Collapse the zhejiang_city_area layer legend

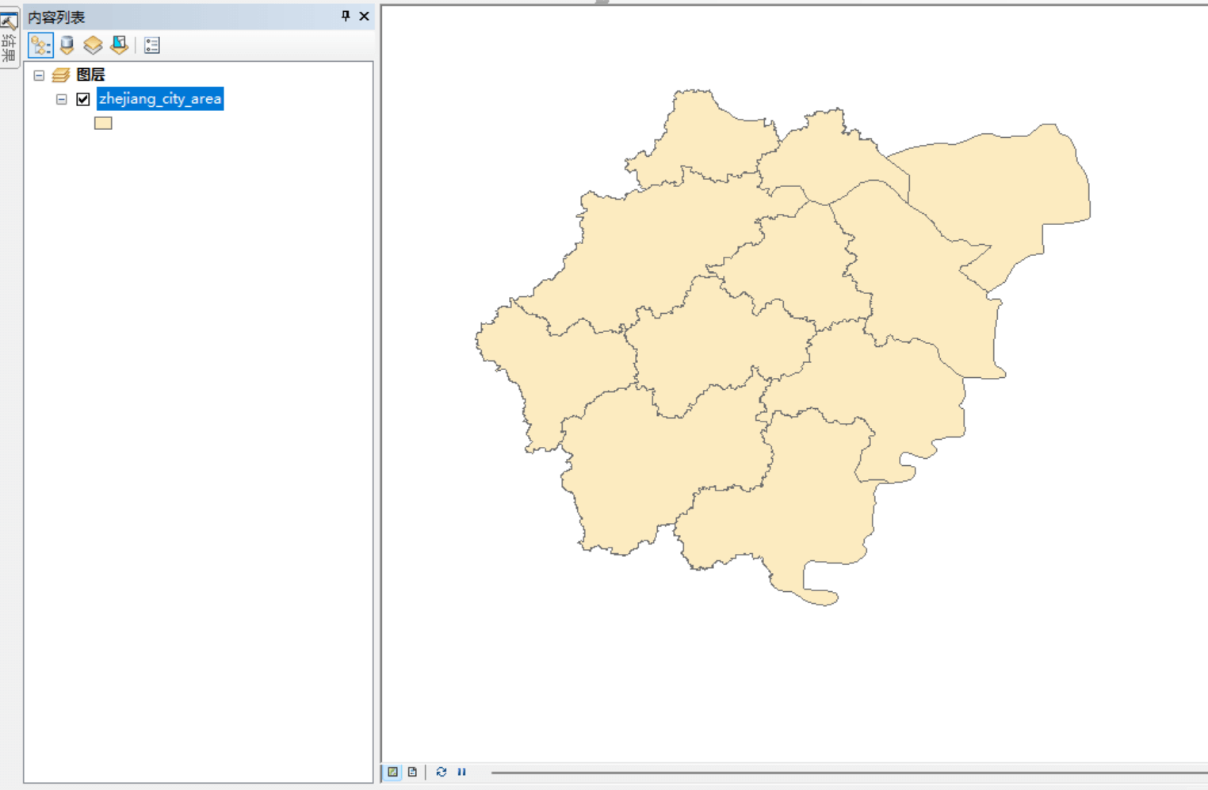pyautogui.click(x=61, y=99)
